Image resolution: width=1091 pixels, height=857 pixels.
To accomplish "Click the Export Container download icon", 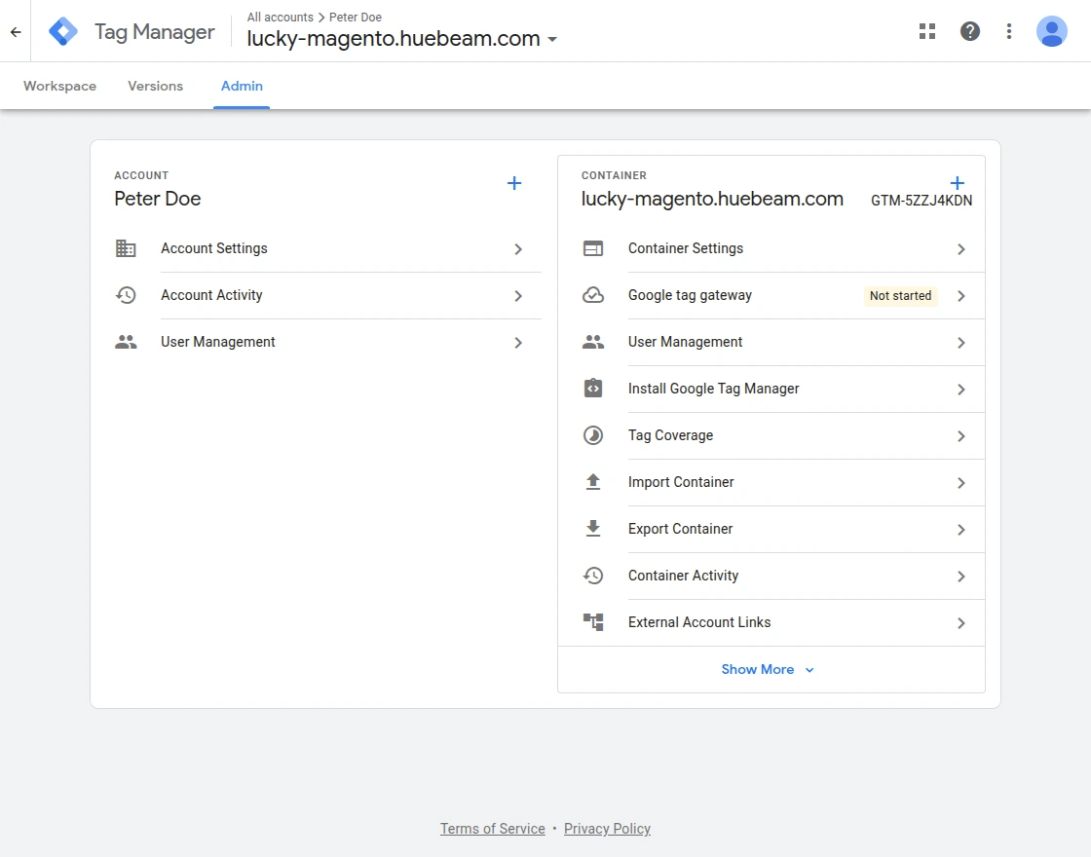I will pos(593,529).
